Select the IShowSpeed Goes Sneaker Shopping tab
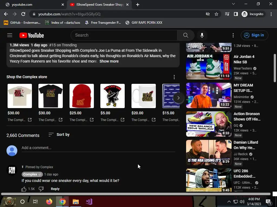This screenshot has height=207, width=277. (x=99, y=5)
